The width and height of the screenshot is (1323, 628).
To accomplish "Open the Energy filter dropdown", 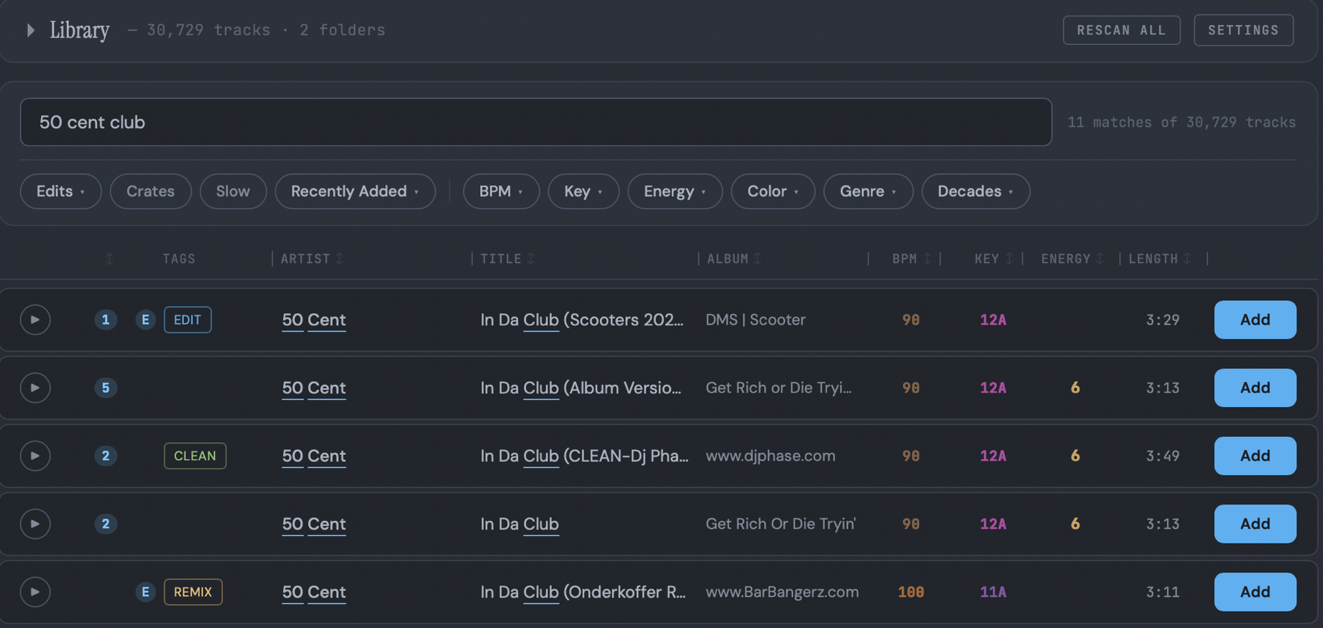I will pos(675,192).
